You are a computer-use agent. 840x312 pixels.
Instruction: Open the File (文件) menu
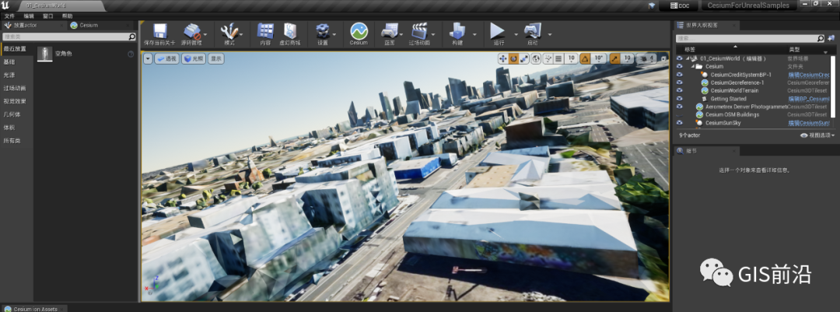pos(9,16)
